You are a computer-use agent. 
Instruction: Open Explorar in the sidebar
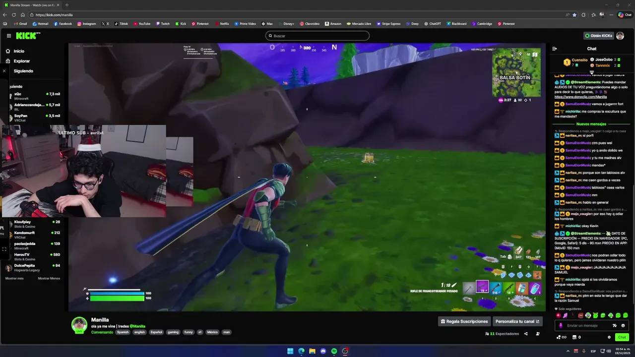tap(21, 61)
